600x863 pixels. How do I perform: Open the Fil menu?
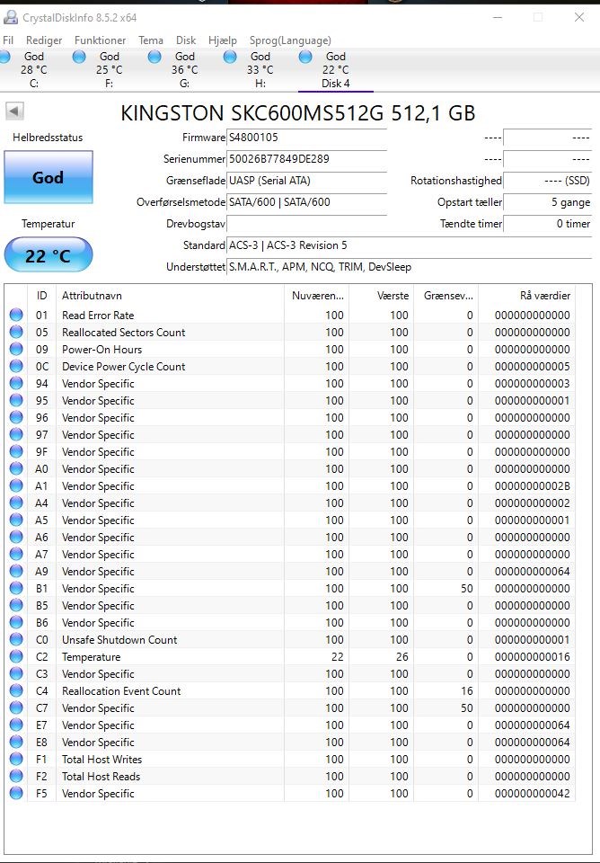[x=8, y=40]
